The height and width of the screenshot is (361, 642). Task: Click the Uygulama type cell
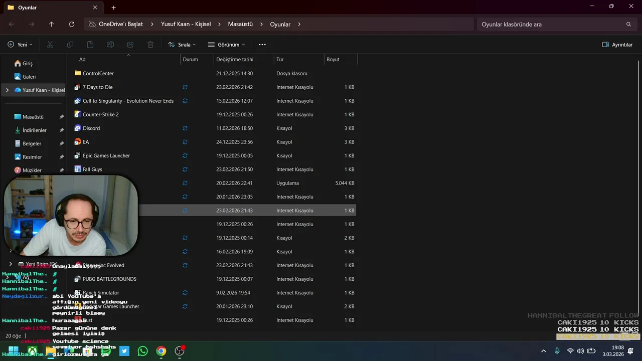287,184
